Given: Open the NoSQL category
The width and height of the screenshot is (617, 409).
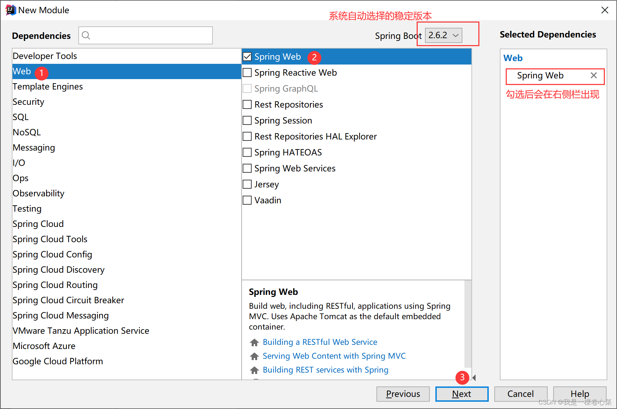Looking at the screenshot, I should click(127, 133).
